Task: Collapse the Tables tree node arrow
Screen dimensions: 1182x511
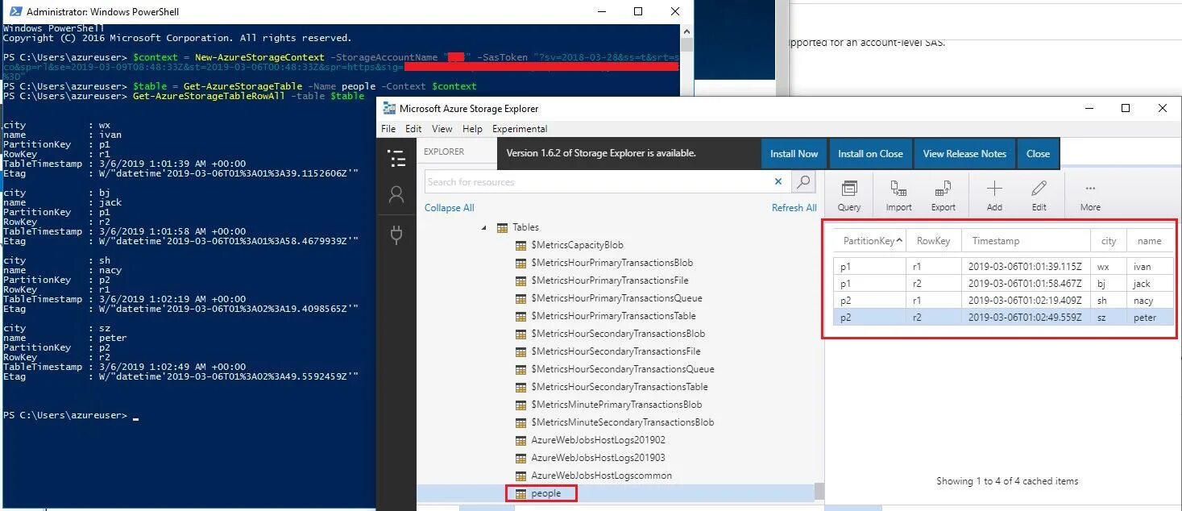Action: tap(484, 228)
